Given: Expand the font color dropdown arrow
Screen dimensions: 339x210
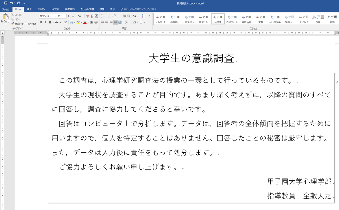Looking at the screenshot, I should 88,22.
